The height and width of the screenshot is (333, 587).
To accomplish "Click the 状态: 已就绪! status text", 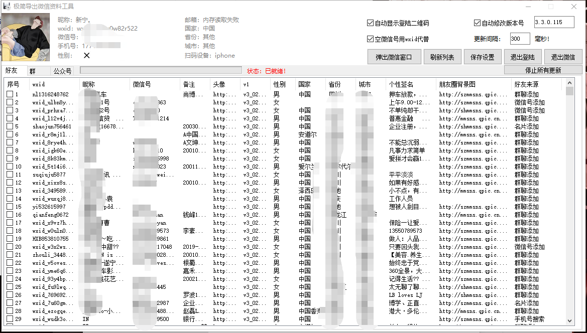I will (266, 71).
